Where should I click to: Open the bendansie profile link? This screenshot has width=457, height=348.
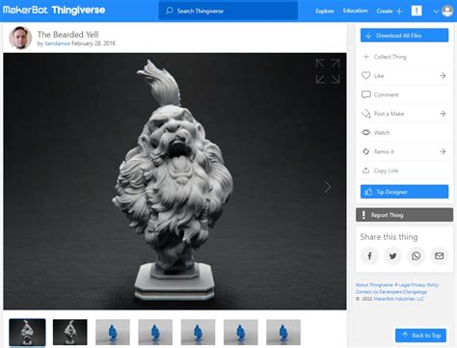point(57,43)
